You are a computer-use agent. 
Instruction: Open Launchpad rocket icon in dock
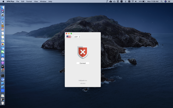click(3, 15)
